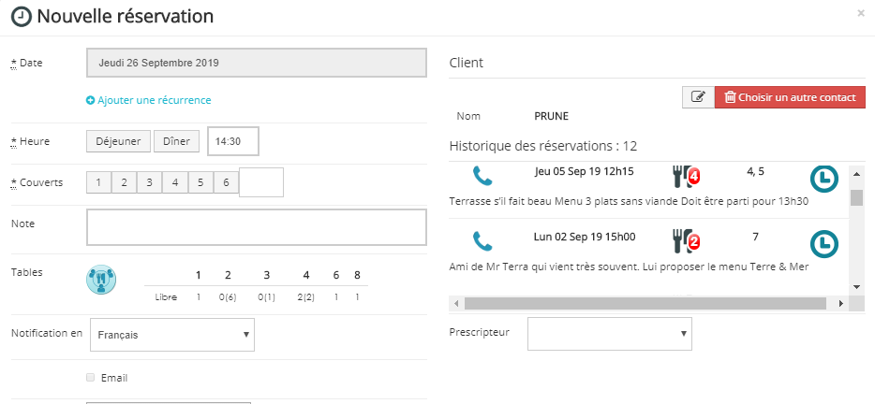
Task: Choose 2 couverts
Action: [x=124, y=182]
